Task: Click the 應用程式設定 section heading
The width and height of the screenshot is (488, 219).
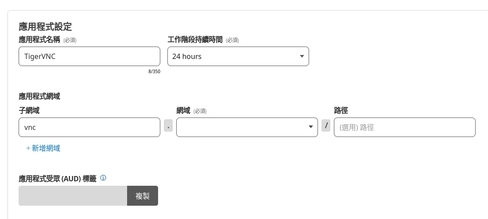Action: (x=45, y=27)
